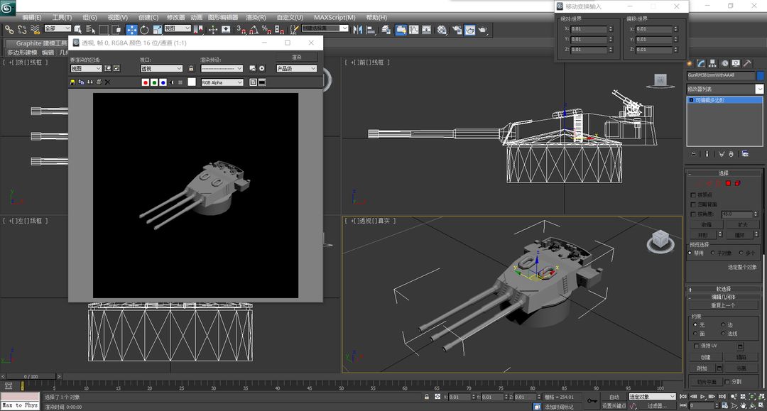Open the Hierarchy command panel tab
This screenshot has height=411, width=767.
tap(713, 64)
